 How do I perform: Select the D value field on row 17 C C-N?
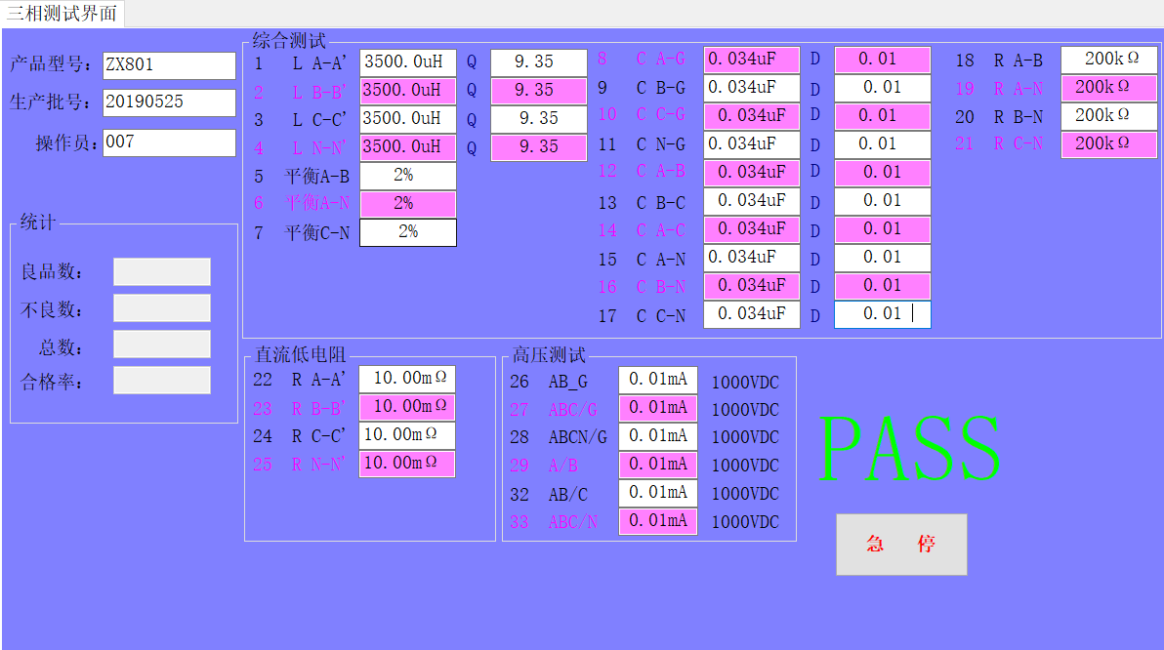(882, 314)
